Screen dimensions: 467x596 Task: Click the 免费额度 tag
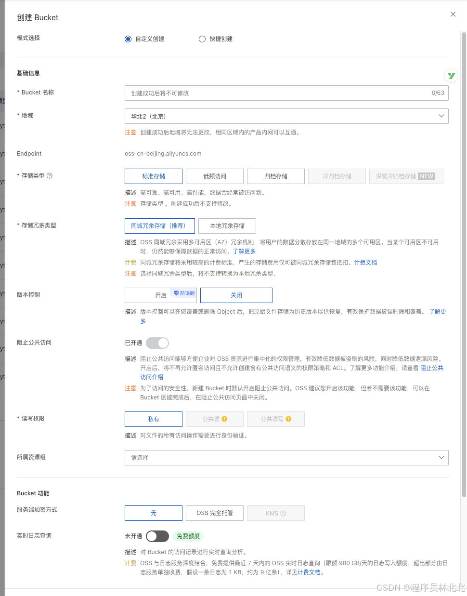[x=188, y=536]
